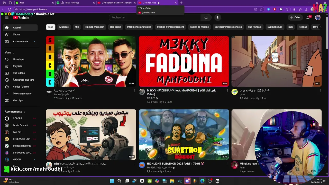Open Vos clips in the sidebar

pyautogui.click(x=20, y=100)
